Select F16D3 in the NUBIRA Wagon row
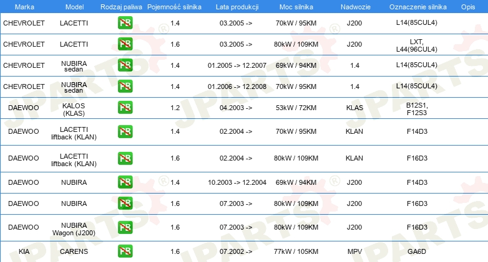Viewport: 488px width, 262px height. click(417, 227)
